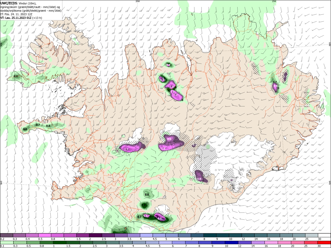Pick the 10 mm deep blue rain swatch
331x248 pixels.
click(x=231, y=243)
